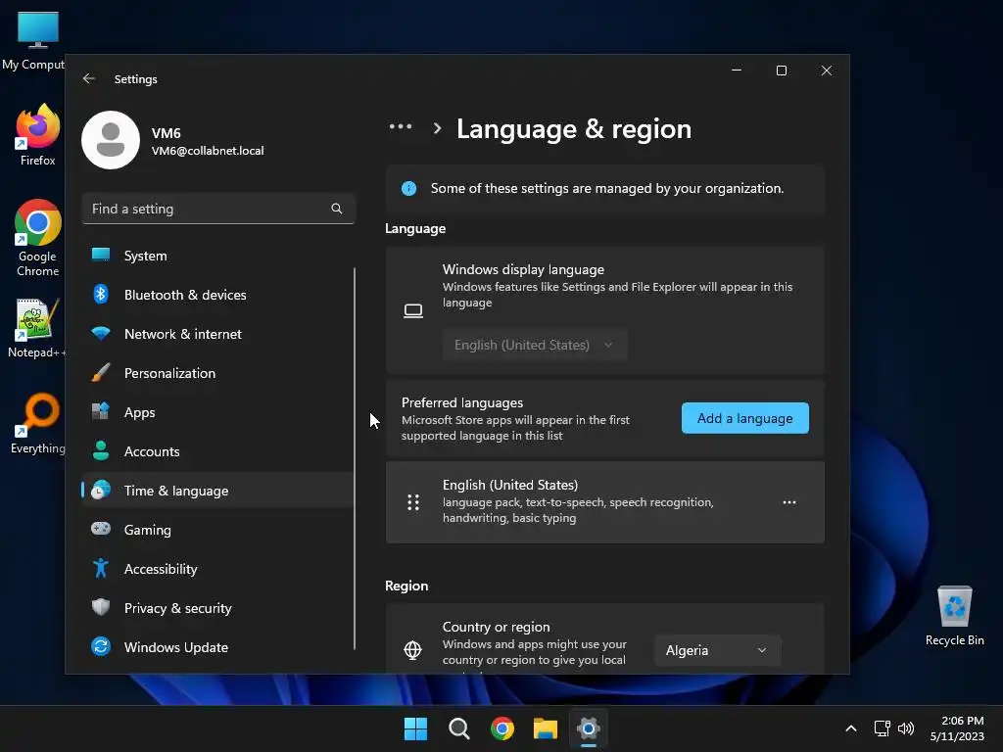Click the laptop icon beside Windows display language
Screen dimensions: 1003x752
[x=413, y=311]
